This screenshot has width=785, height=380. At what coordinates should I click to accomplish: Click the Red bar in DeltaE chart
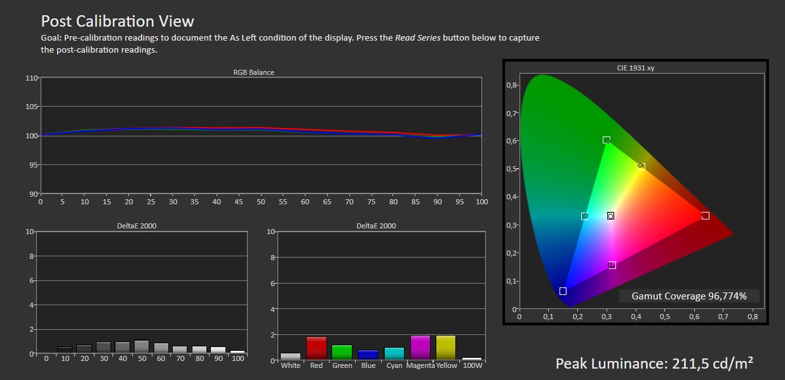point(316,348)
